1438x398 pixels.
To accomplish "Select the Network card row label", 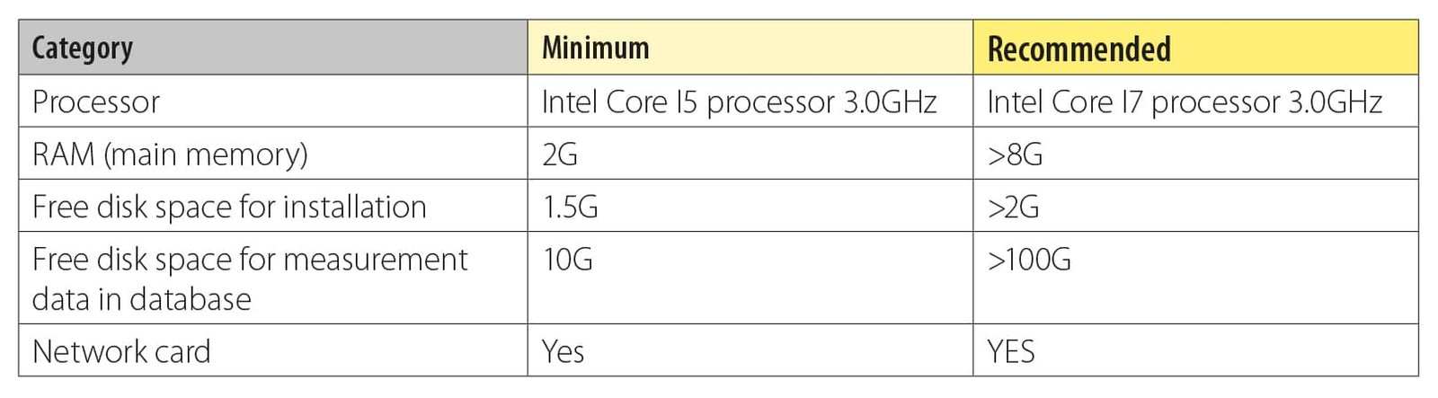I will (121, 351).
